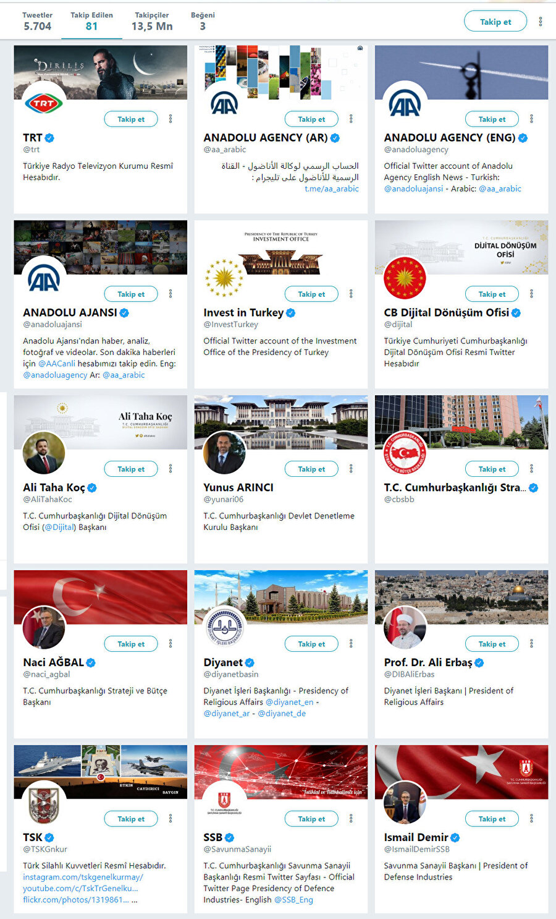Click Takip et on Yunus ARINCI card

311,469
